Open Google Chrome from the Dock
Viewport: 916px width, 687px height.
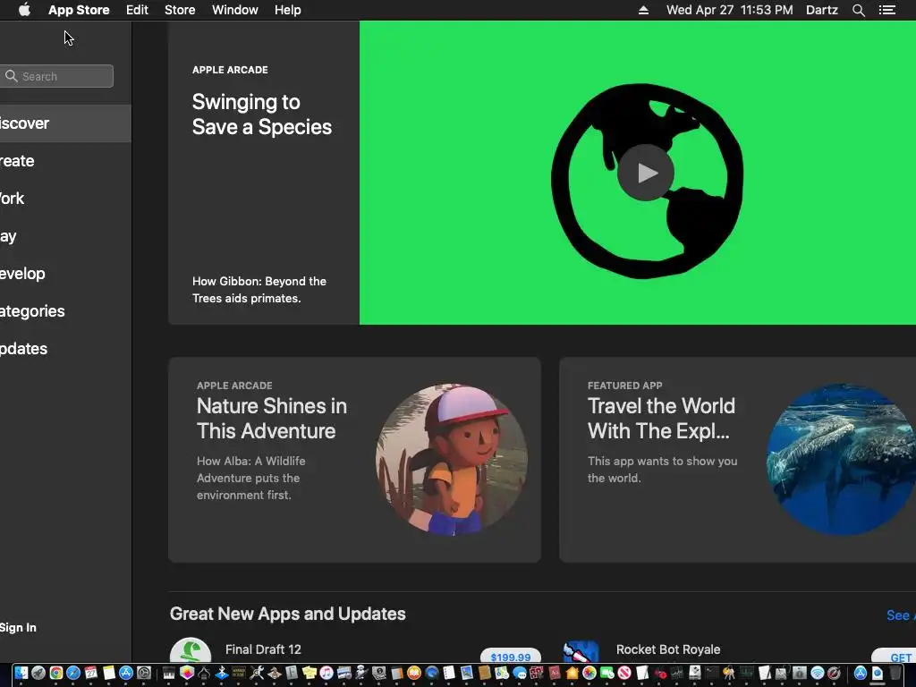click(56, 673)
